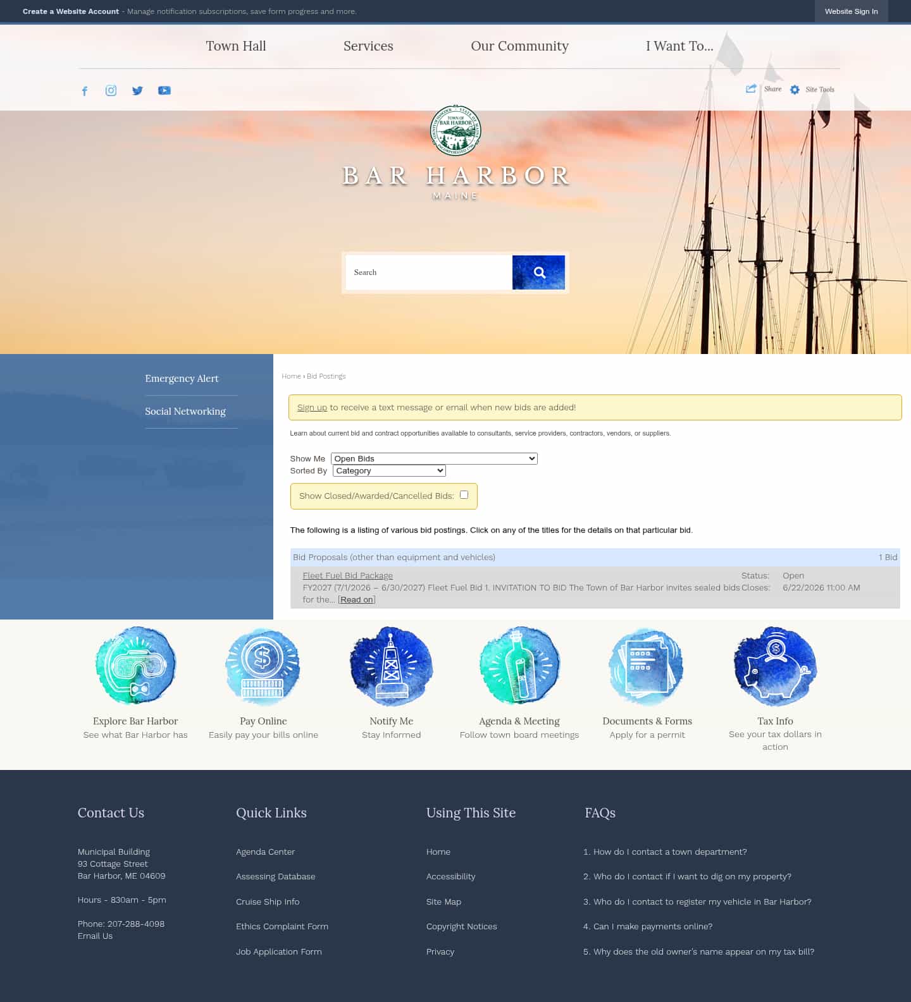
Task: Open Assessing Database quick link
Action: click(275, 876)
